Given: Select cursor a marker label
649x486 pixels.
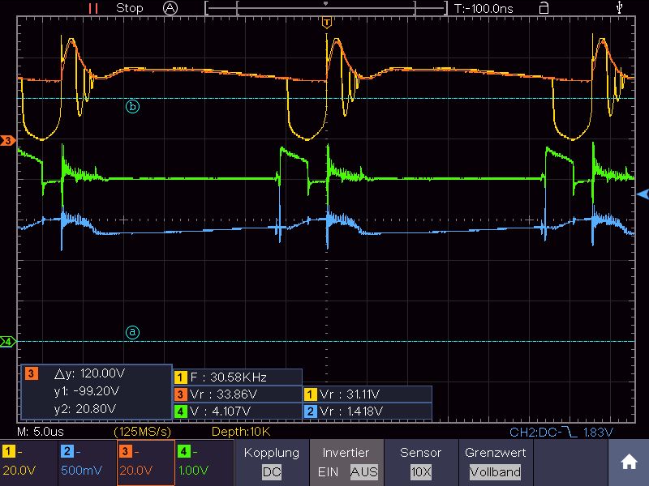Looking at the screenshot, I should coord(132,332).
